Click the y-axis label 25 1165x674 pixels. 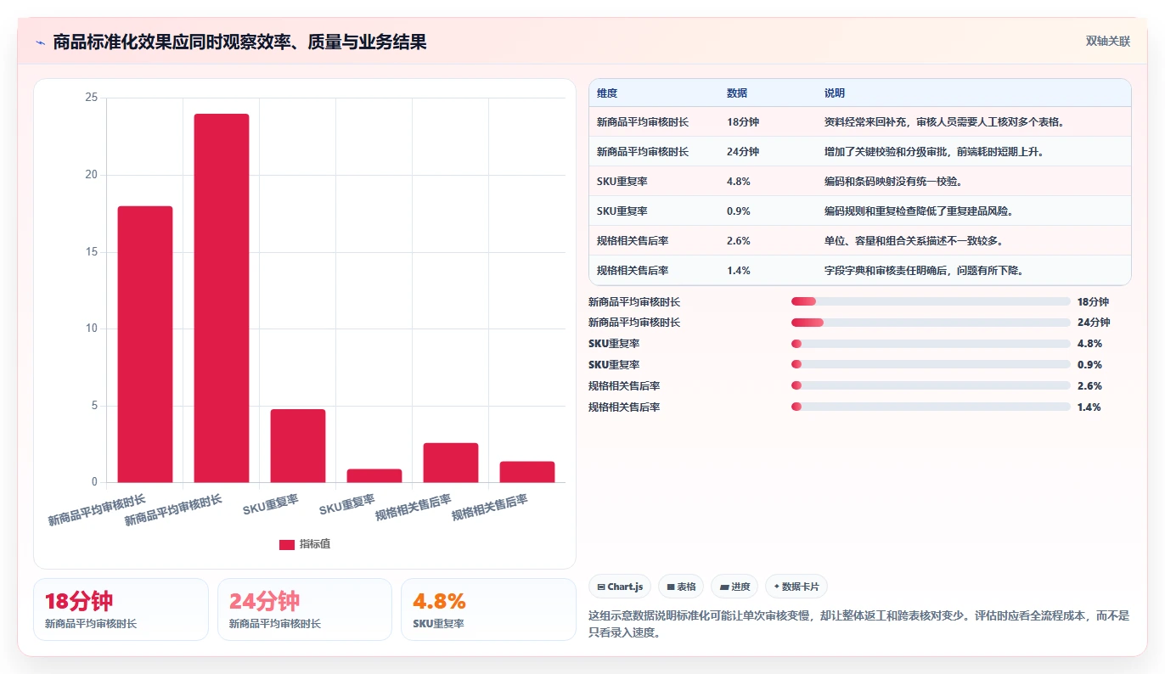(x=91, y=98)
